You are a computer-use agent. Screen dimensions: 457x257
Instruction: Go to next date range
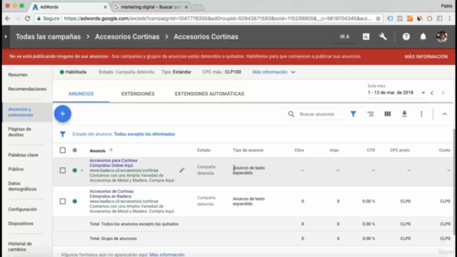(443, 93)
